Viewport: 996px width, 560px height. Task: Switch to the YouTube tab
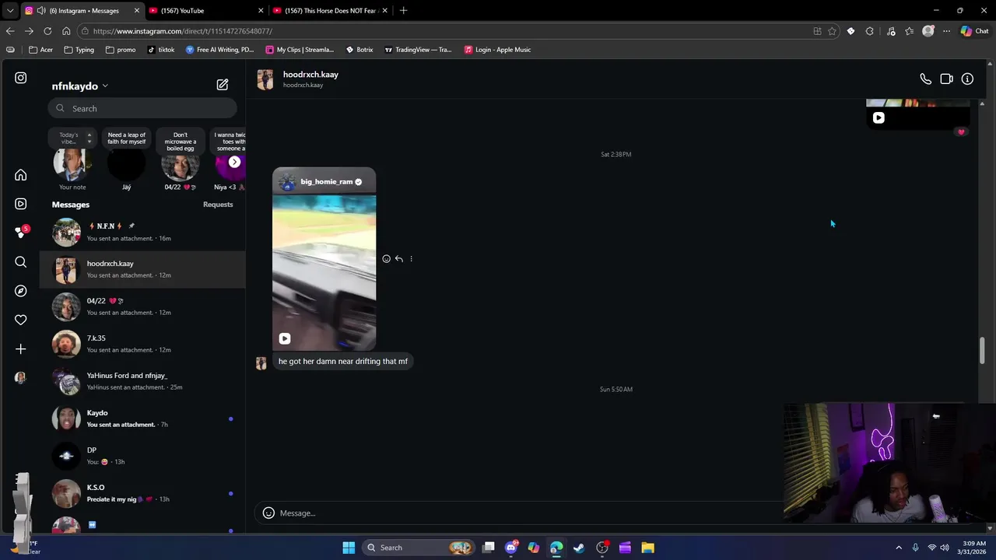click(x=205, y=11)
